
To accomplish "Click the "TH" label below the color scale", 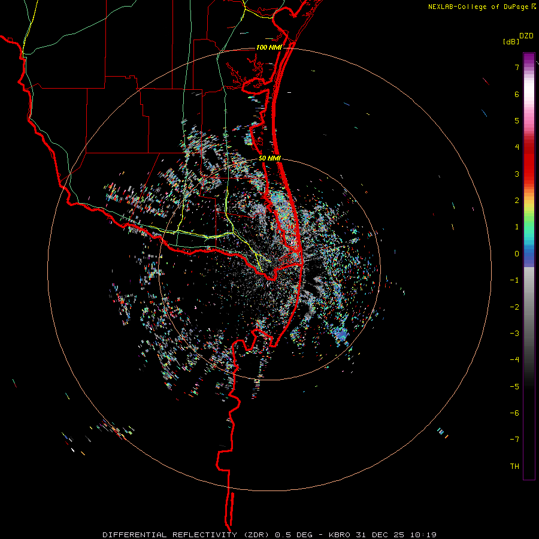I will click(514, 467).
